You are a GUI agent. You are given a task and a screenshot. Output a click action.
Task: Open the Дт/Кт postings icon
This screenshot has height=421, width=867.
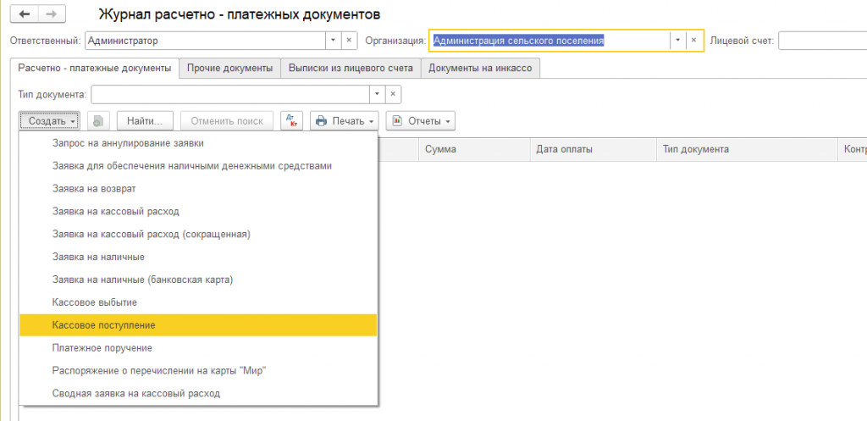pos(292,120)
